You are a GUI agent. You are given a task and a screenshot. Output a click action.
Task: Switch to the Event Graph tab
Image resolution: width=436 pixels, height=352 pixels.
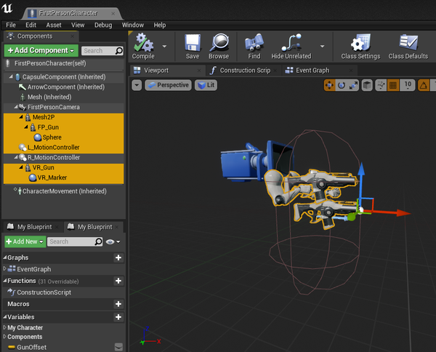320,71
